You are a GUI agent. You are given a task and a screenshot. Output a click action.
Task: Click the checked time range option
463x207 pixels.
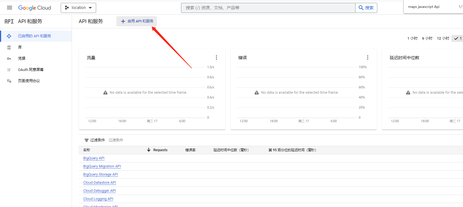tap(458, 38)
